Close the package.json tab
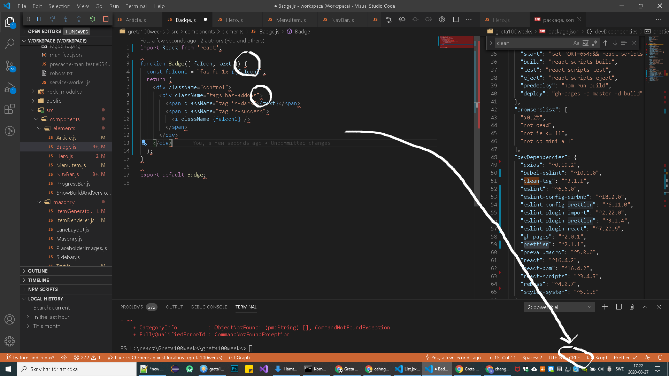 tap(579, 19)
